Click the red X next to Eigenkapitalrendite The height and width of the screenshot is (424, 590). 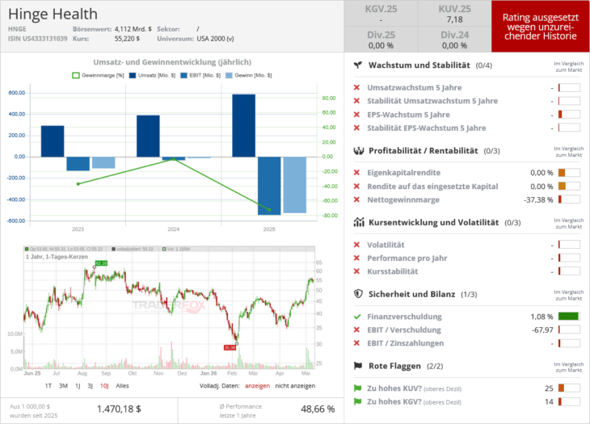tap(356, 173)
